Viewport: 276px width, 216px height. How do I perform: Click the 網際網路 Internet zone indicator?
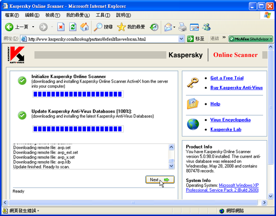click(231, 210)
